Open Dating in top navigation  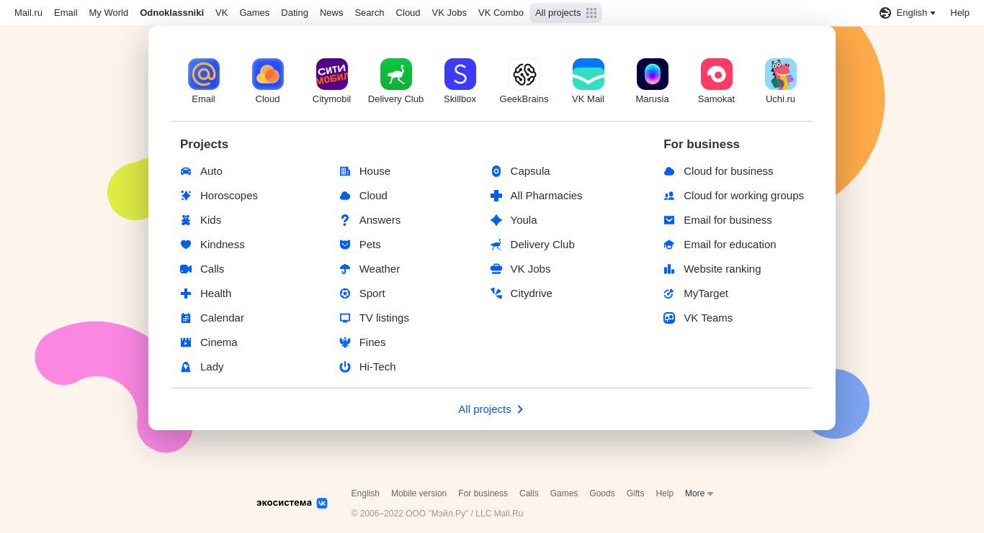point(295,13)
